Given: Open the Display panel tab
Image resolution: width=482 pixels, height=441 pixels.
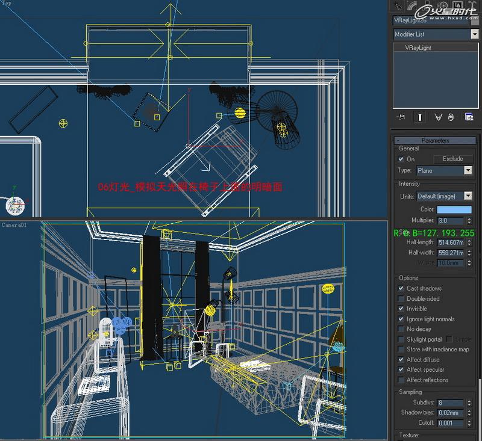Looking at the screenshot, I should pyautogui.click(x=458, y=5).
